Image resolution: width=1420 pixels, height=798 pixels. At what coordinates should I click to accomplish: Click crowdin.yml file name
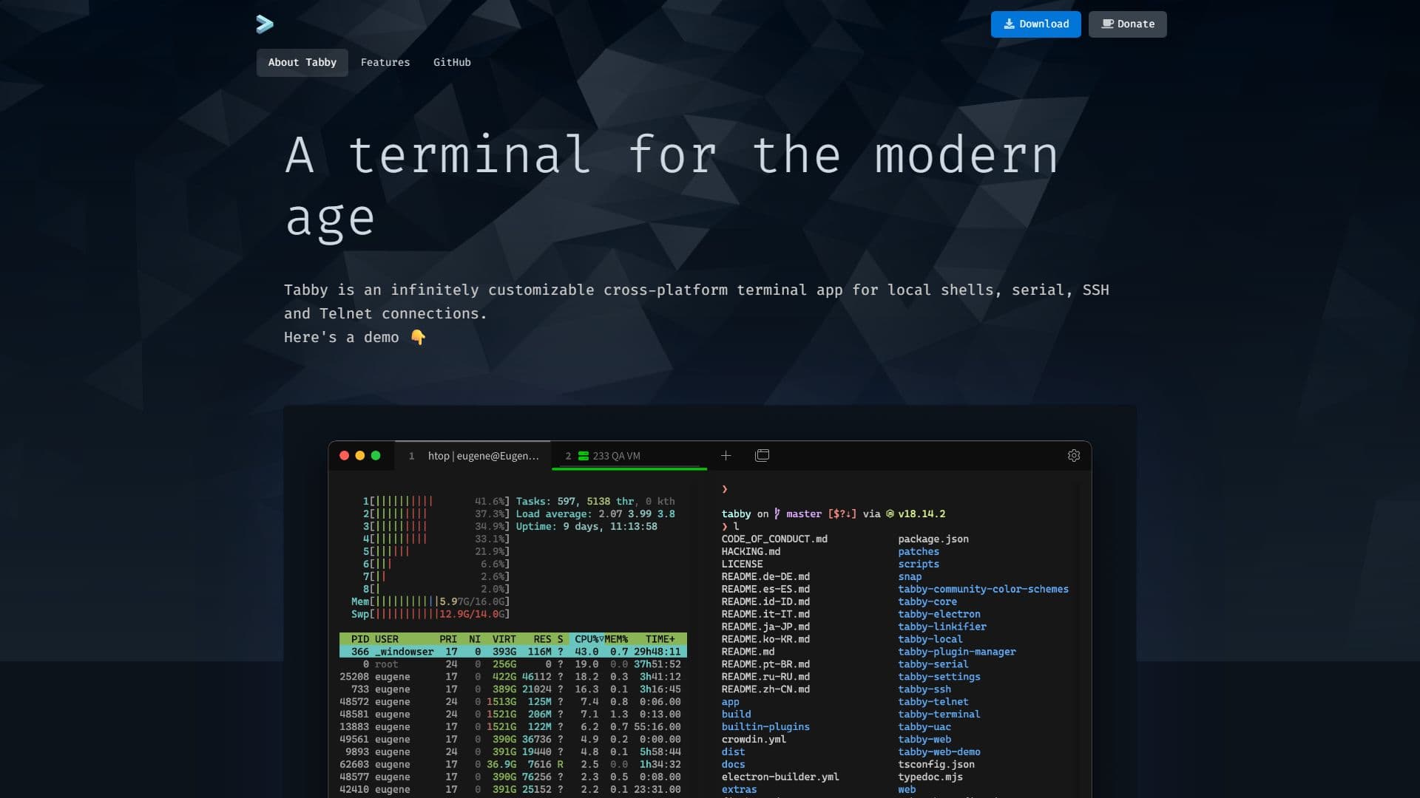[x=754, y=740]
